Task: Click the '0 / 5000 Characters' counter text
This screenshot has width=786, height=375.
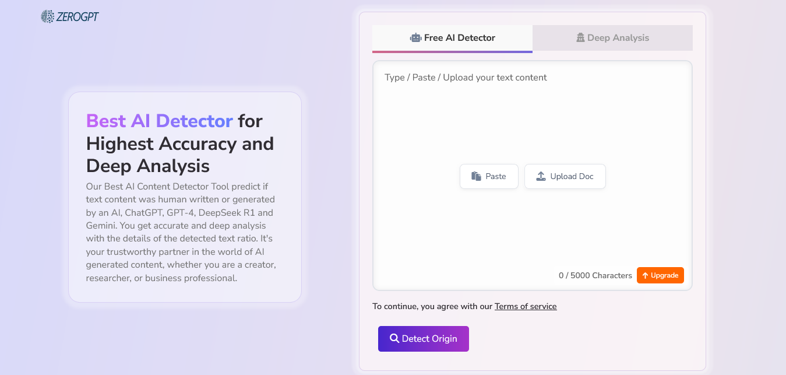Action: pyautogui.click(x=595, y=275)
